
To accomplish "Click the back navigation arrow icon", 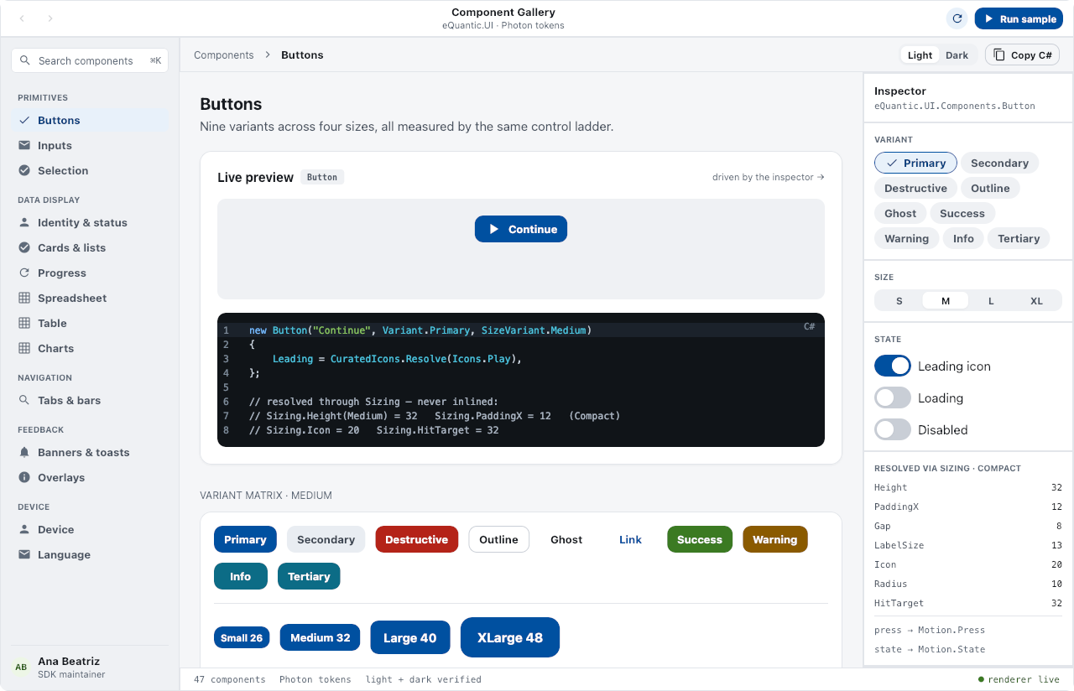I will [x=22, y=18].
